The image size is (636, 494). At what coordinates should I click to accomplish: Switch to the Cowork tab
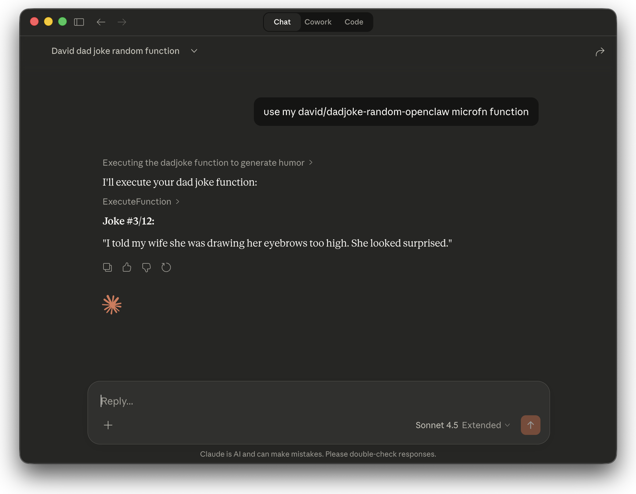tap(318, 22)
